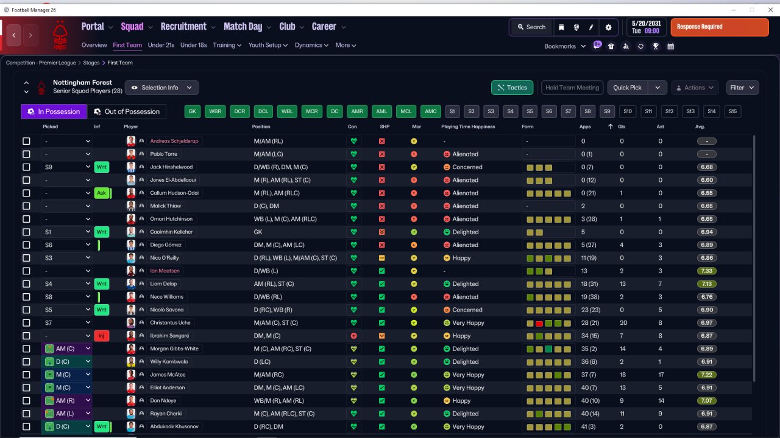Switch to the Under 21s tab
The image size is (780, 438).
tap(161, 45)
